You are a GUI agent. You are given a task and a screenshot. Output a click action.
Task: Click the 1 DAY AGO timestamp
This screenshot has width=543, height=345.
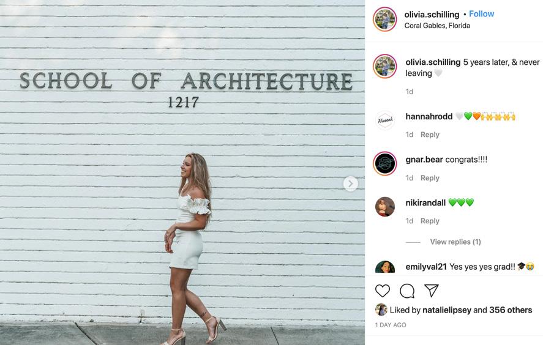[x=391, y=325]
